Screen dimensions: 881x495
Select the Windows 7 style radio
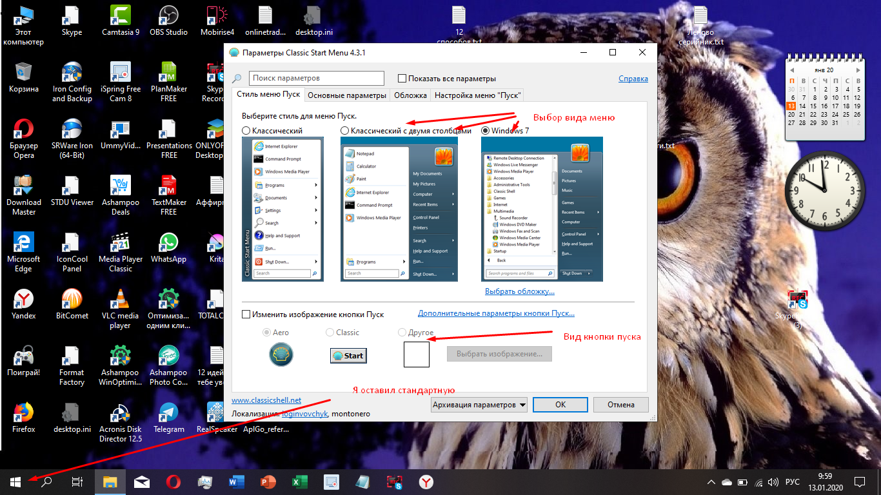486,130
